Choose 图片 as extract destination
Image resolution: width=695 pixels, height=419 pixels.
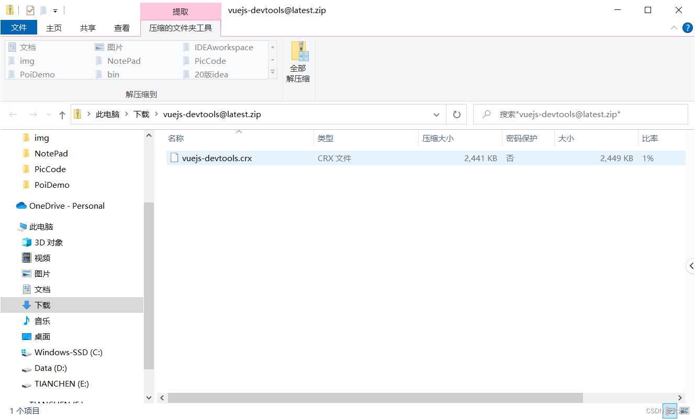[x=109, y=47]
